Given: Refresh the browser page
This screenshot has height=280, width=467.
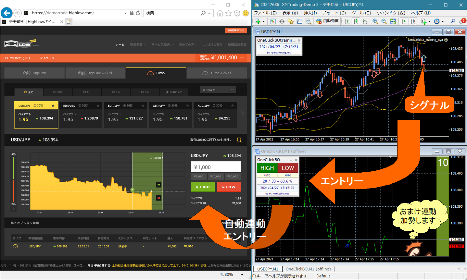Looking at the screenshot, I should [x=138, y=13].
